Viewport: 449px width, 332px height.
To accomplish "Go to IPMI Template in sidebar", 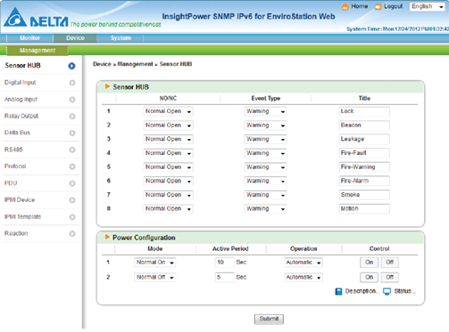I will tap(22, 216).
